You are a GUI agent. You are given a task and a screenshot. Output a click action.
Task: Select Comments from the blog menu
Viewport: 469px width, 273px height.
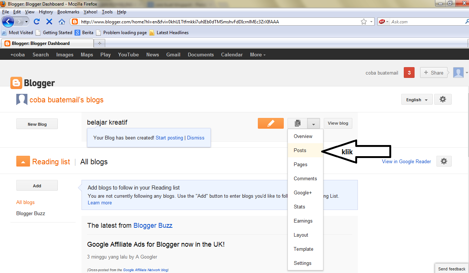tap(306, 178)
